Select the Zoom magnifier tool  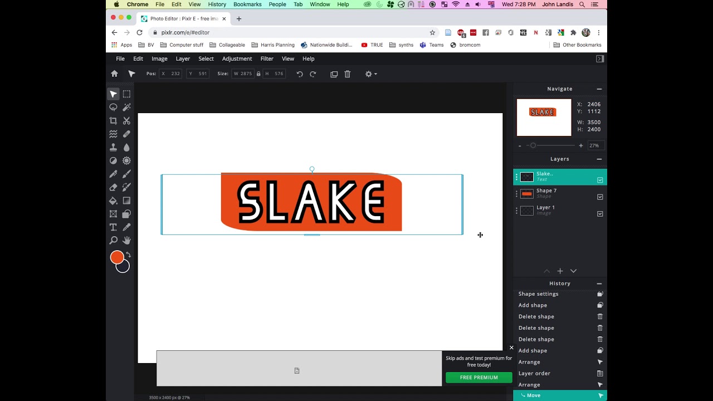click(113, 241)
